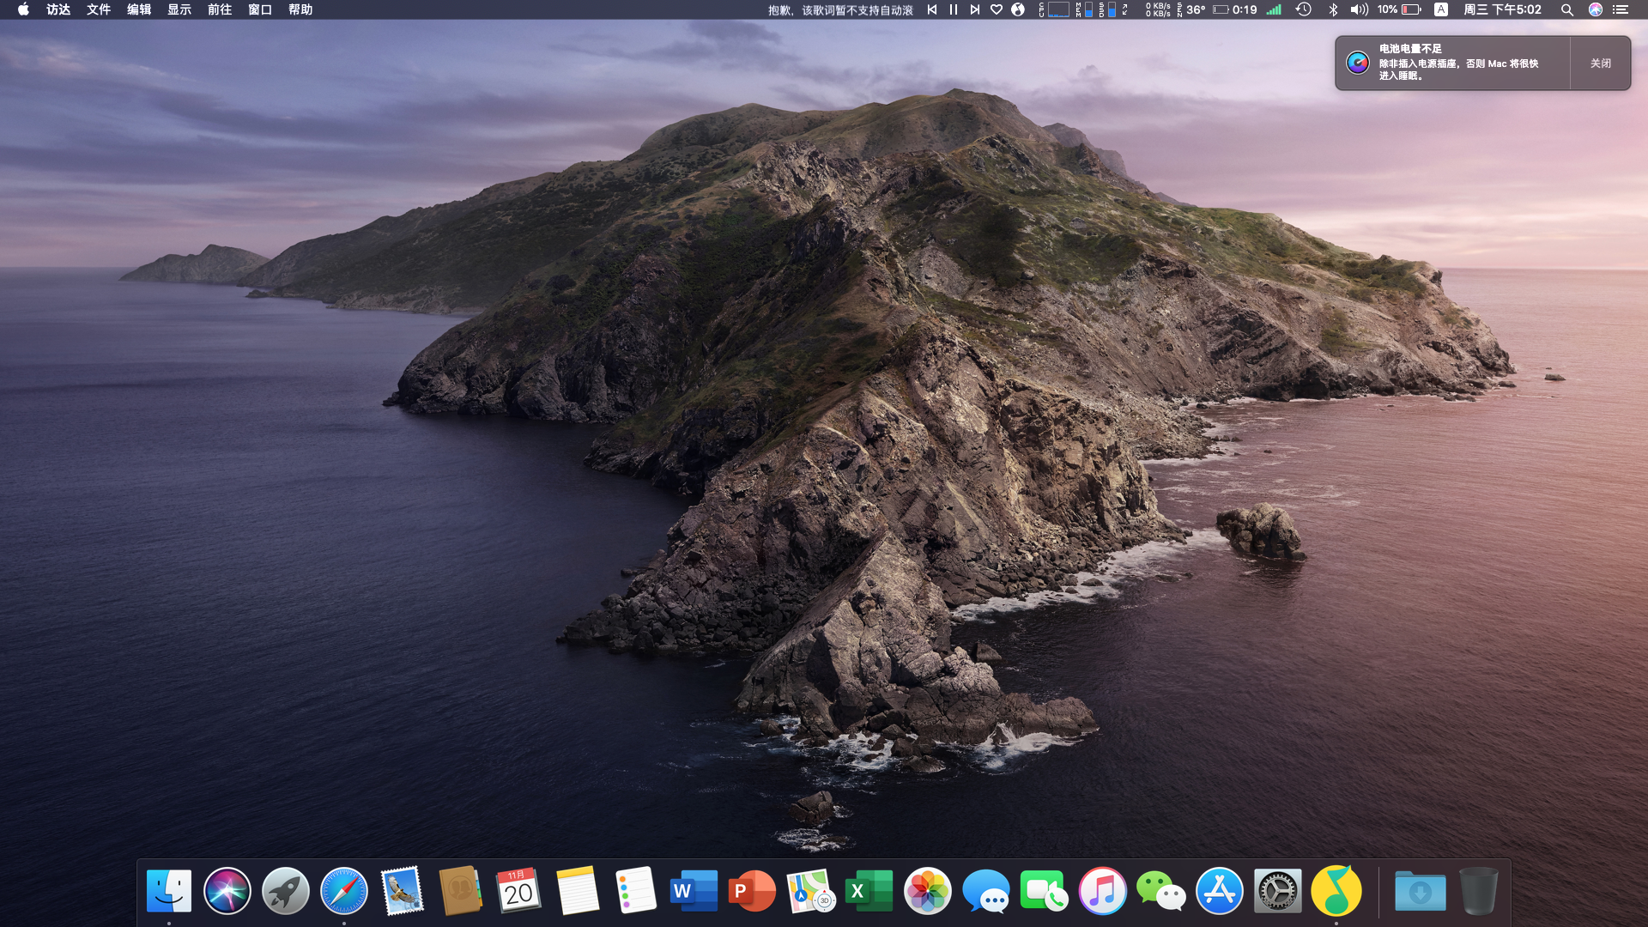1648x927 pixels.
Task: Toggle Bluetooth menu bar icon
Action: [x=1333, y=9]
